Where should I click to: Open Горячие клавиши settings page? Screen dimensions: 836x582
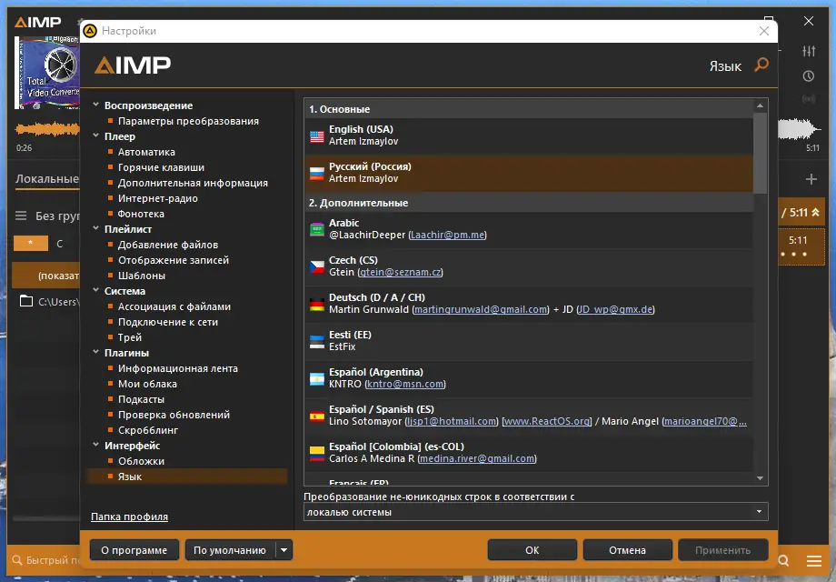coord(161,167)
